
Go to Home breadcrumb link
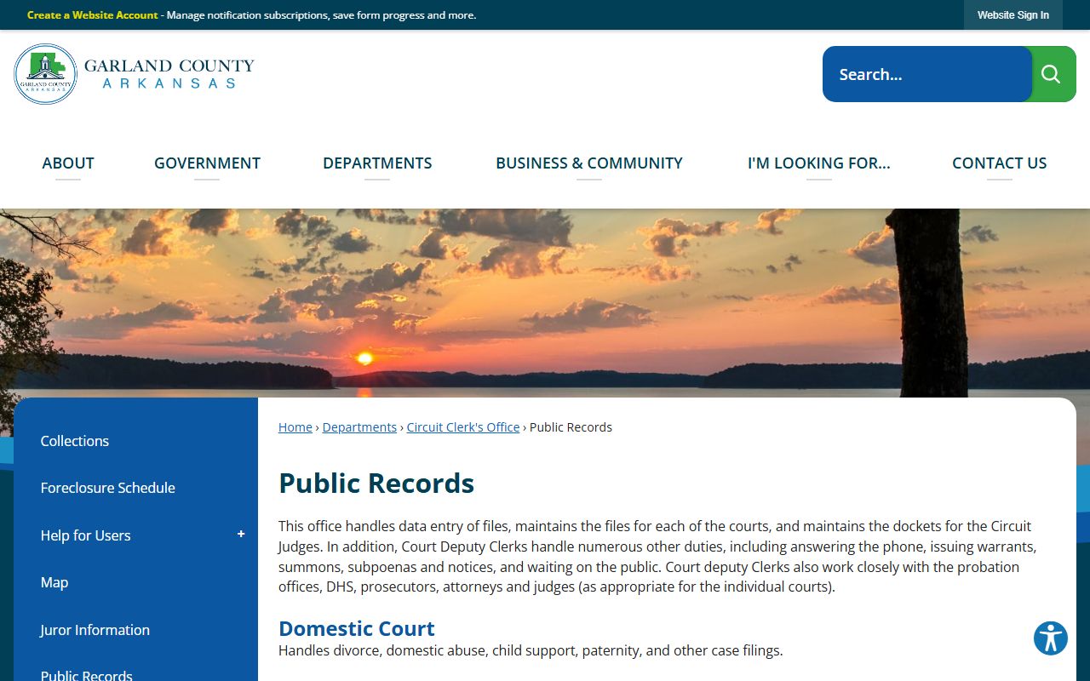click(x=295, y=427)
